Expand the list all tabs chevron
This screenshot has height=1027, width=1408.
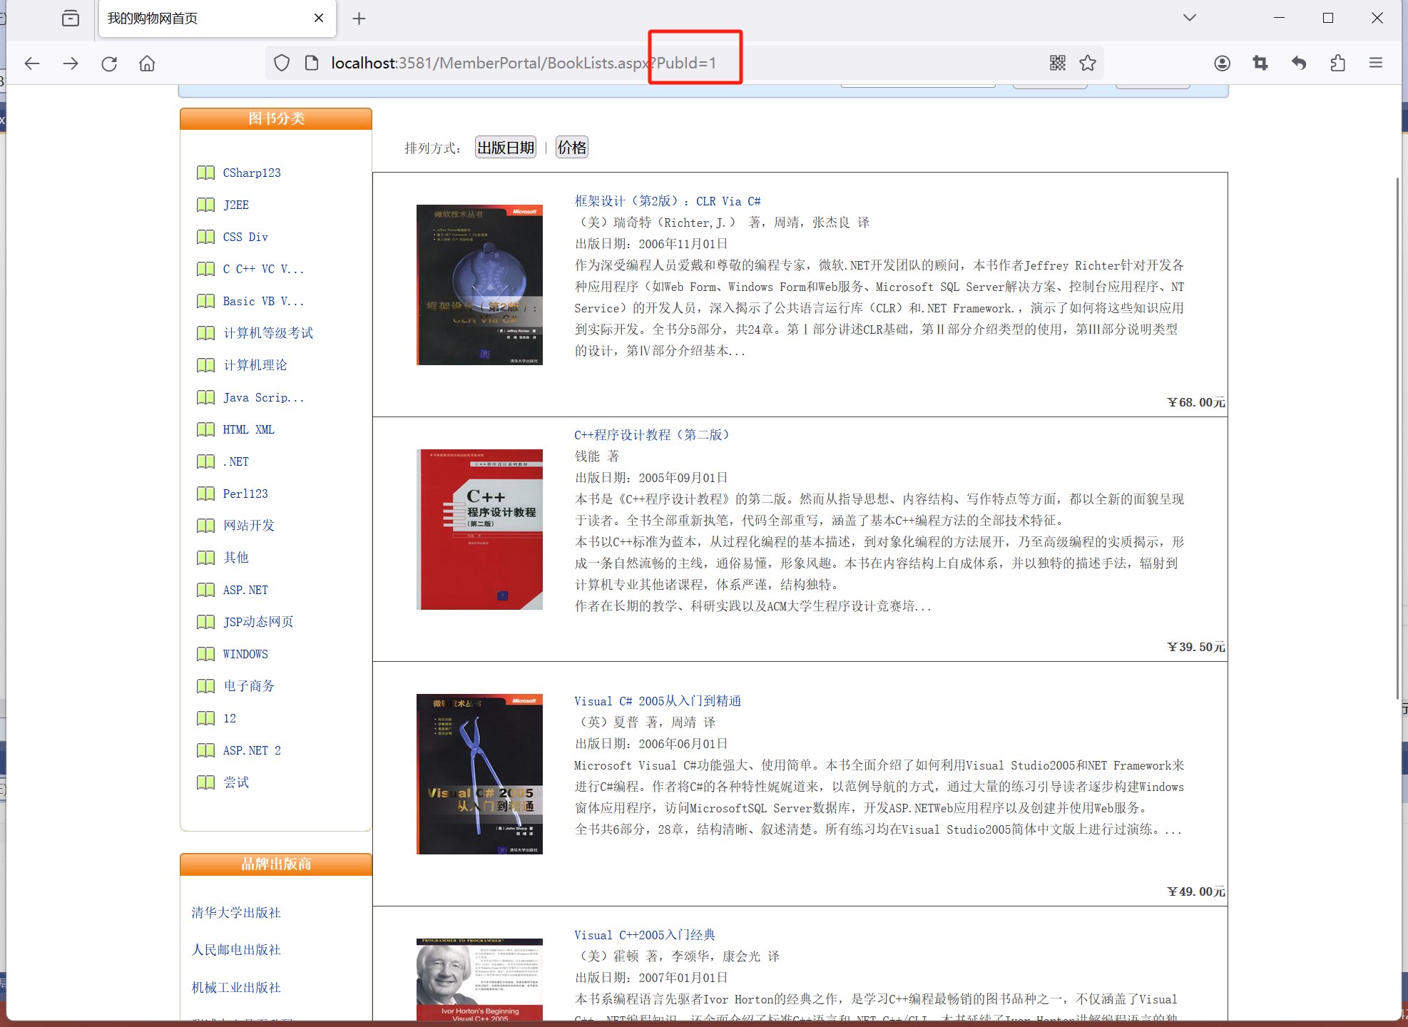(x=1189, y=18)
